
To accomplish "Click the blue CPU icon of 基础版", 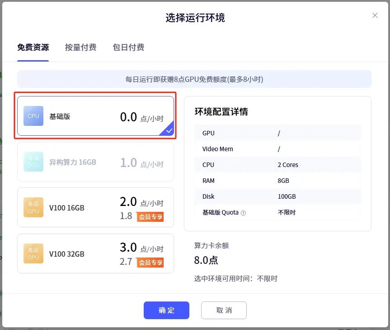I will [33, 116].
